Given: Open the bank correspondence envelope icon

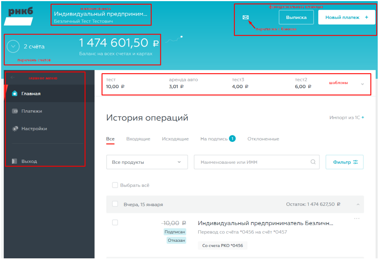Looking at the screenshot, I should (245, 17).
